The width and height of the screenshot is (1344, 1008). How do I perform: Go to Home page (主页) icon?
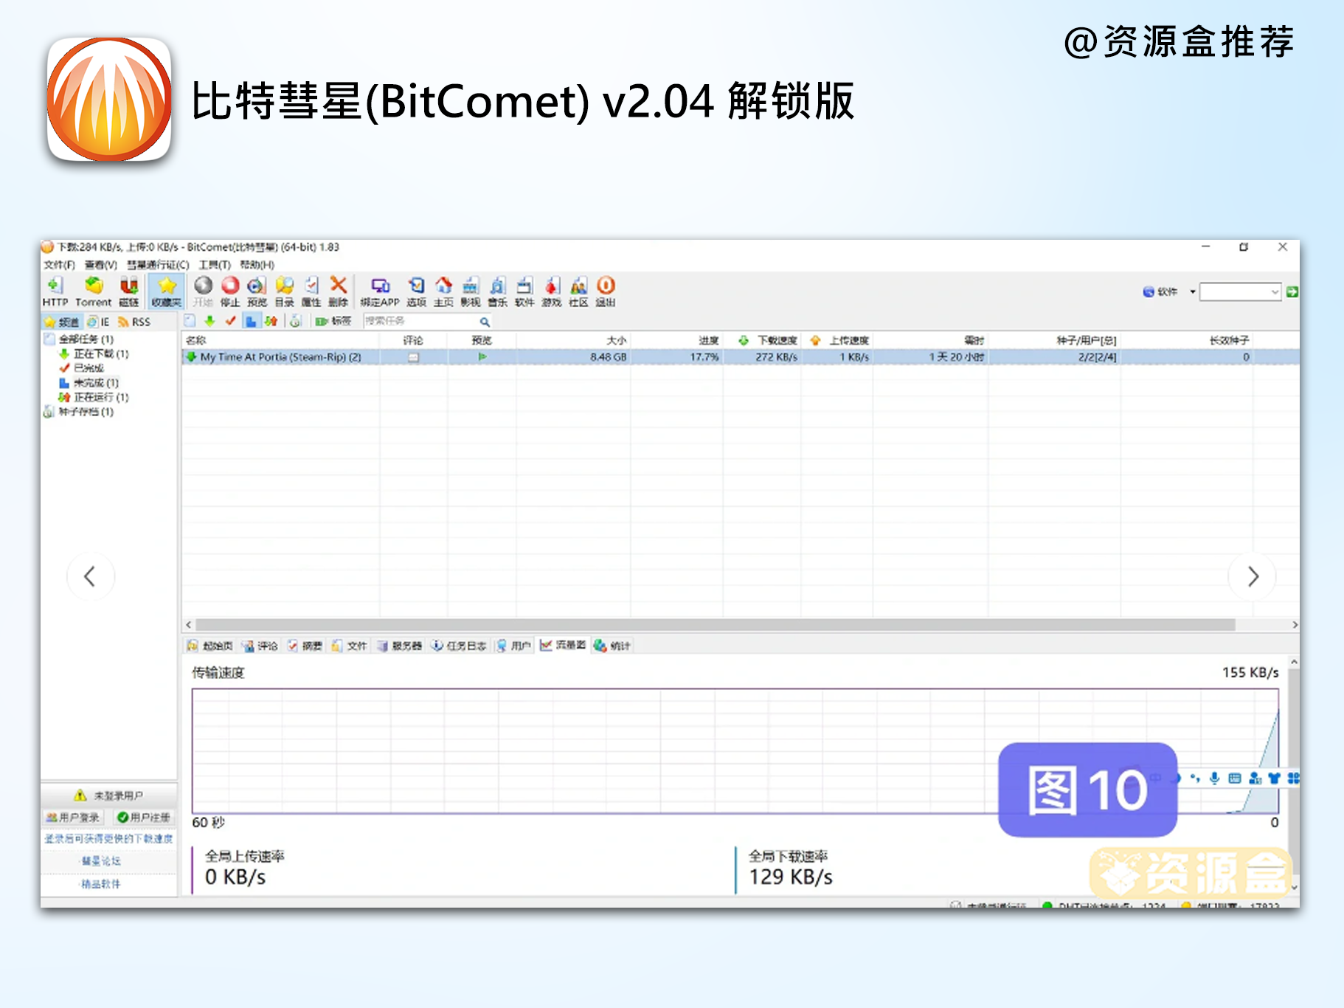coord(443,291)
